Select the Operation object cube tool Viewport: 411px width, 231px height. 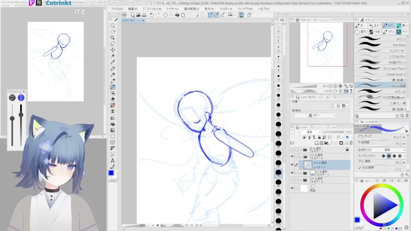113,38
